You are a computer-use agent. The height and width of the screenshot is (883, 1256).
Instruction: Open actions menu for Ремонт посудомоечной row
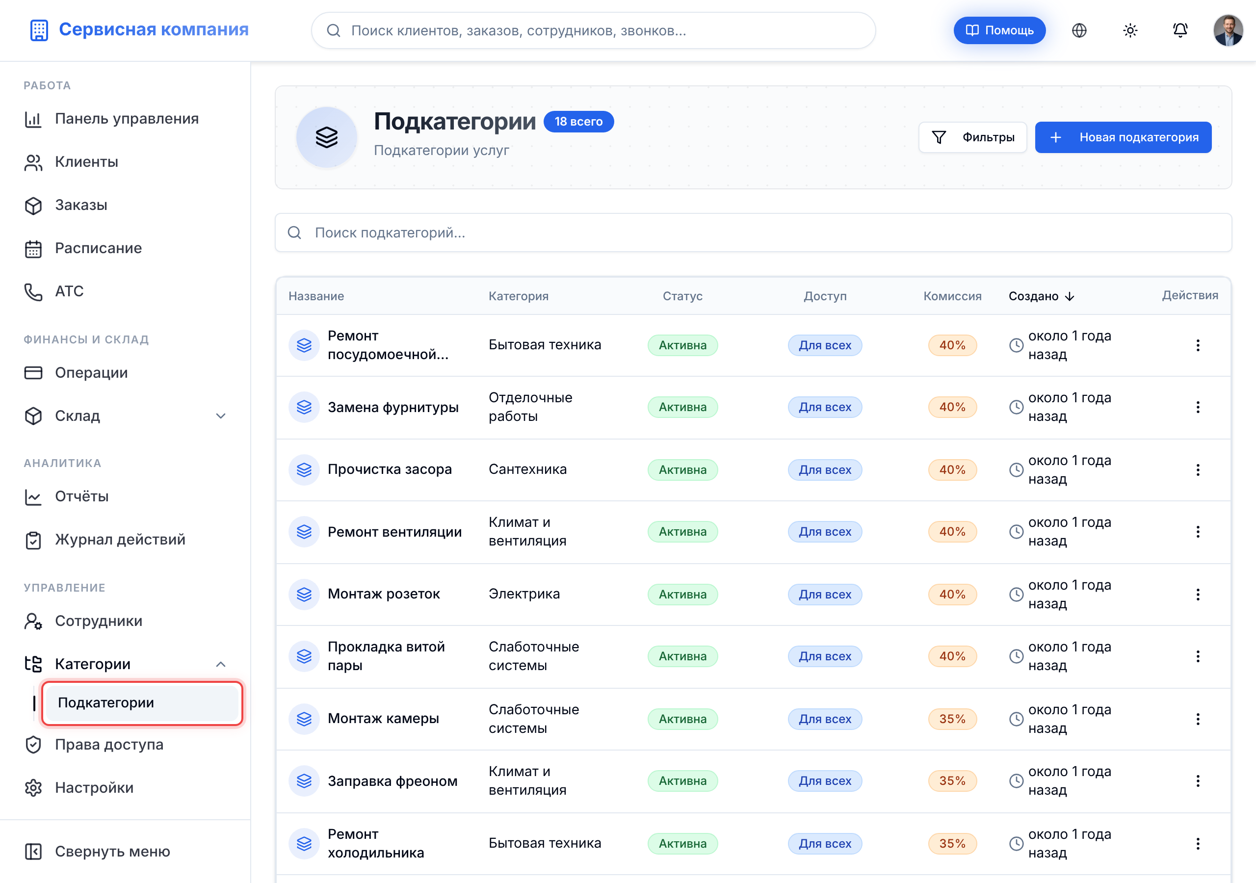pos(1198,345)
